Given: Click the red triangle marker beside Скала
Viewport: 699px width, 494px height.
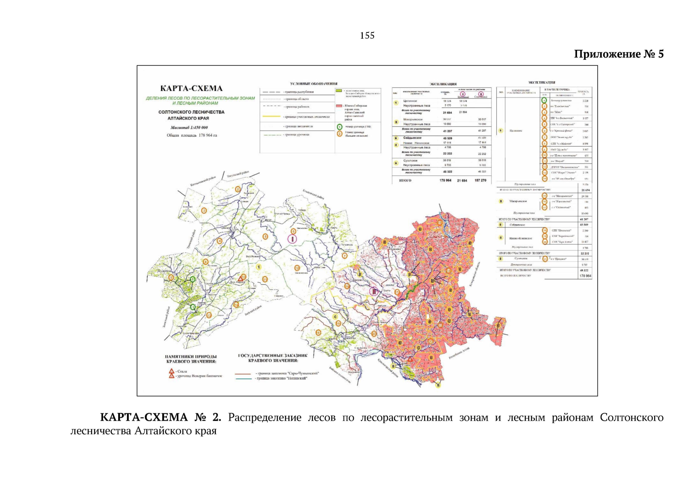Looking at the screenshot, I should point(171,371).
